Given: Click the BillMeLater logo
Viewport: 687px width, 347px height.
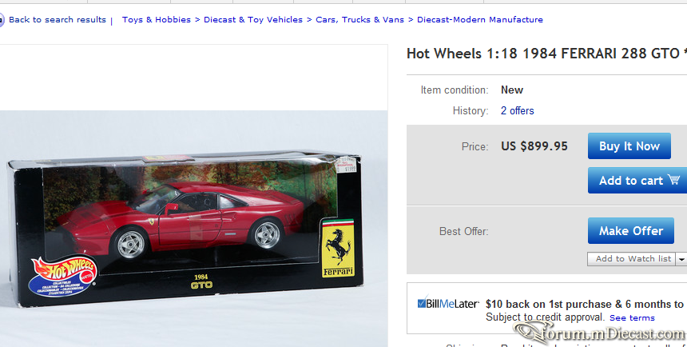Looking at the screenshot, I should click(x=448, y=303).
